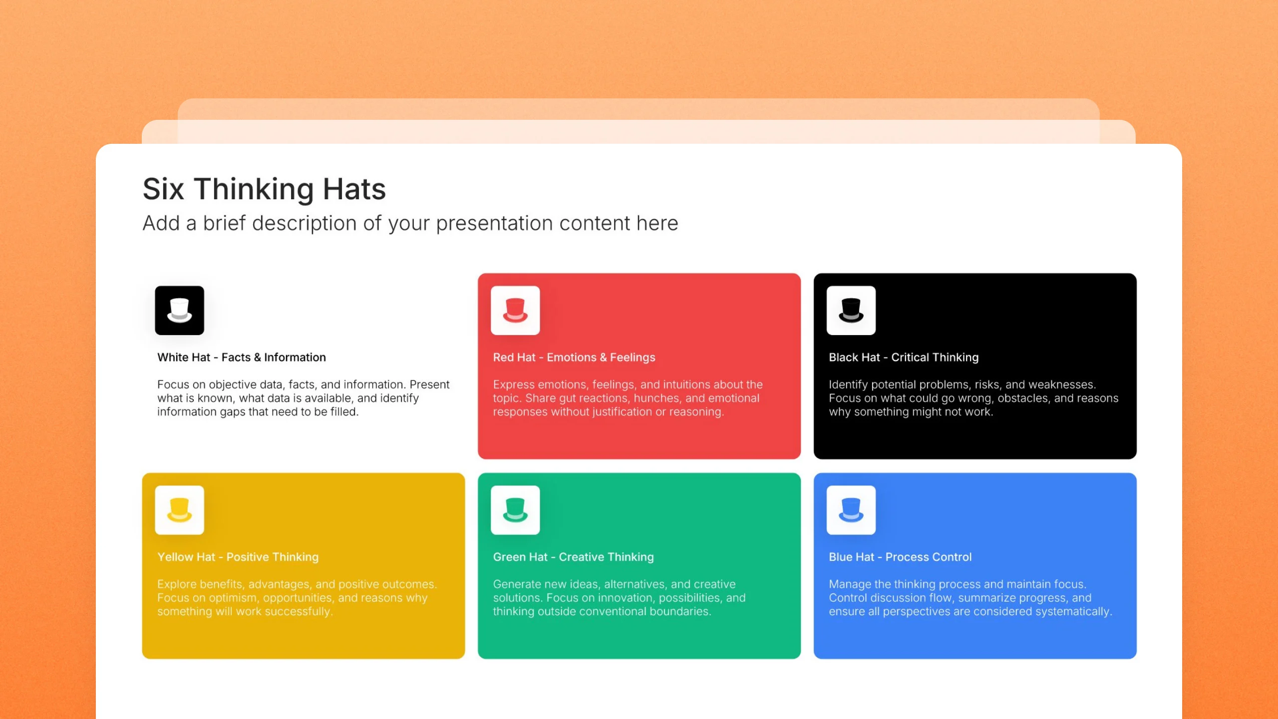Click 'Red Hat - Emotions & Feelings' heading
The image size is (1278, 719).
[x=574, y=358]
